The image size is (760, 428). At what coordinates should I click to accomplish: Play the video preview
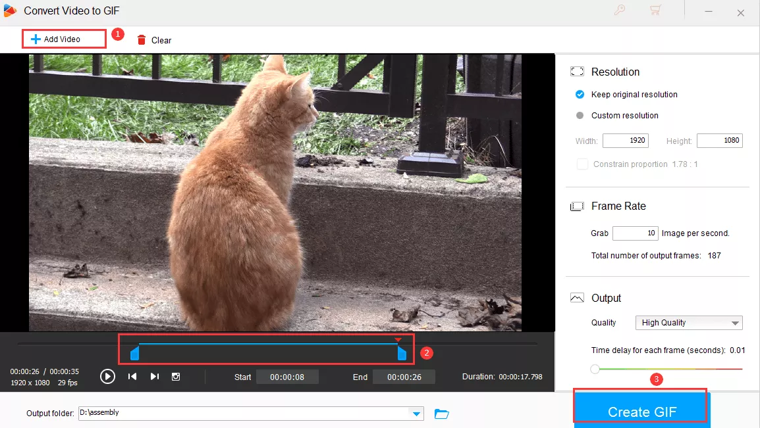click(107, 376)
